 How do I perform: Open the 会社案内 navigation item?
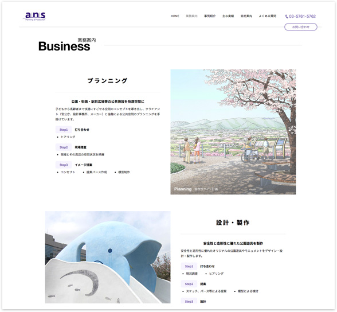[x=246, y=16]
